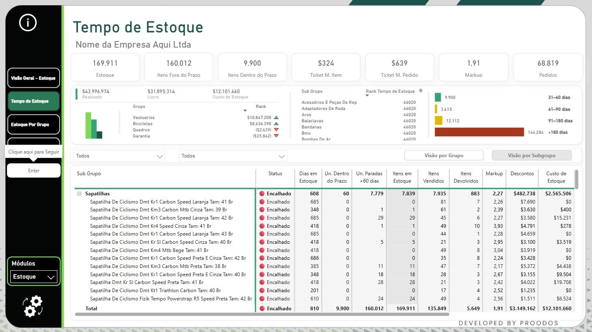
Task: Click the sort arrow under Rank Tempo de Estoque
Action: [x=368, y=96]
